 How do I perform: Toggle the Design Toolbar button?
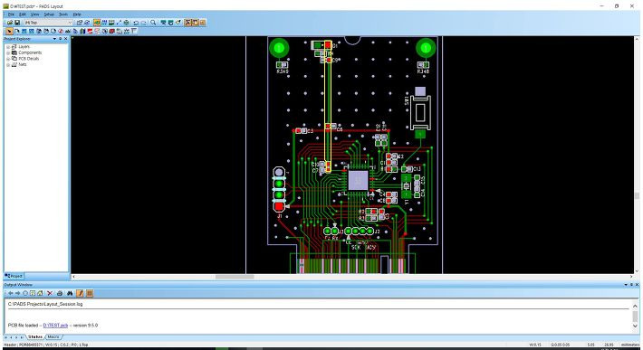(104, 23)
